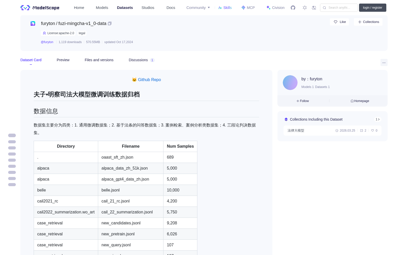Click the Collections stack icon
408x255 pixels.
tap(286, 119)
